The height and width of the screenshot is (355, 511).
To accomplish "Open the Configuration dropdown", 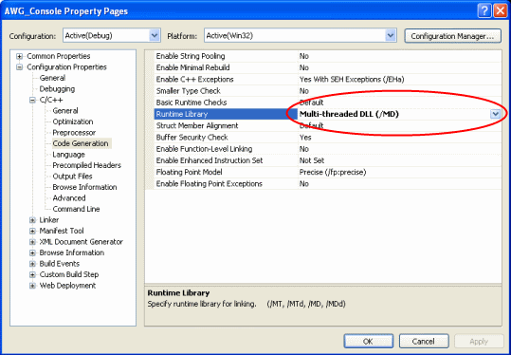I will 155,35.
